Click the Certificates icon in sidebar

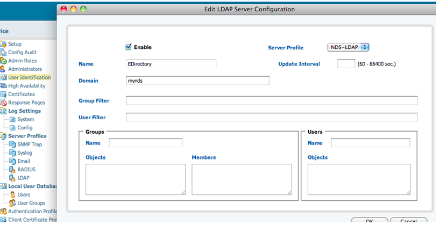pos(3,95)
